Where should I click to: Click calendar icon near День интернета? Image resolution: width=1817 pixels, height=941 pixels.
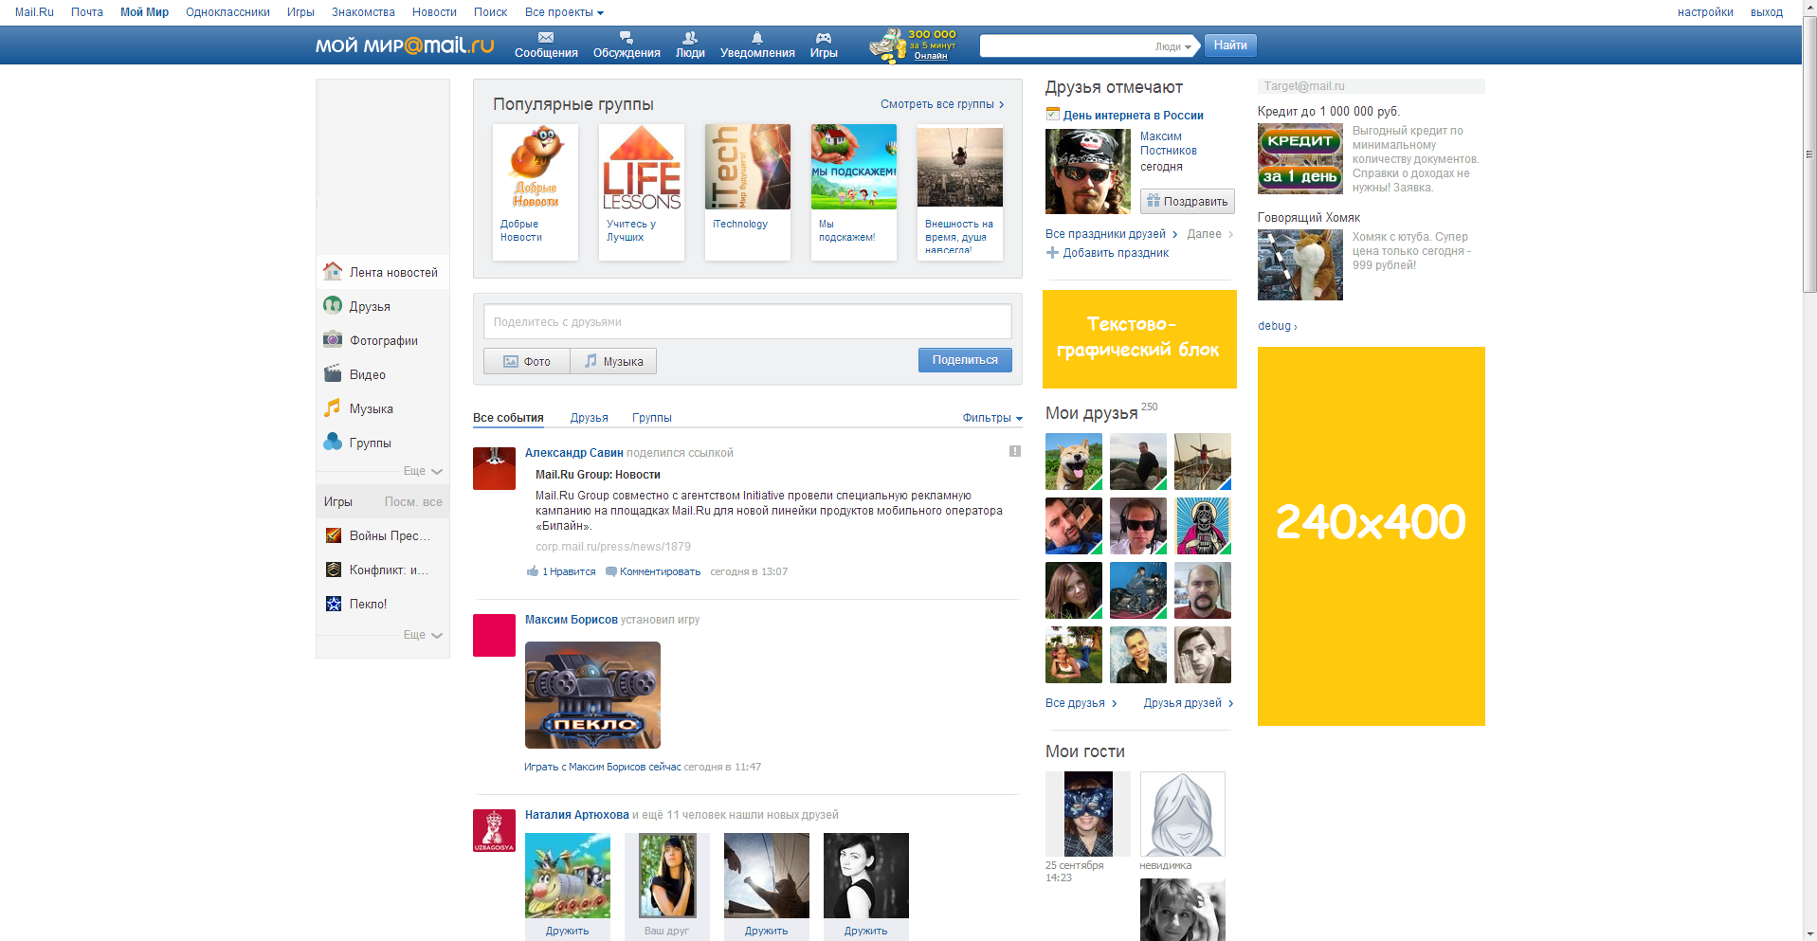[x=1052, y=114]
